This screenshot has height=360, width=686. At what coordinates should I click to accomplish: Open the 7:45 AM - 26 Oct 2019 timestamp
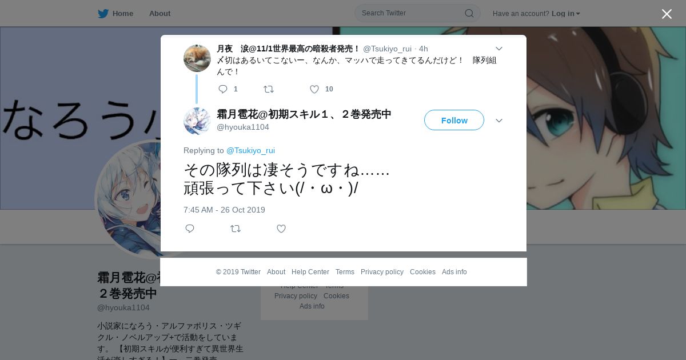coord(224,210)
